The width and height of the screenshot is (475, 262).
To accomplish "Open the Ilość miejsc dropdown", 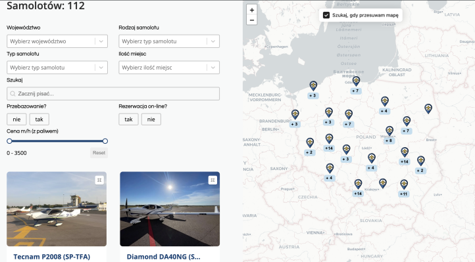I will [x=169, y=68].
